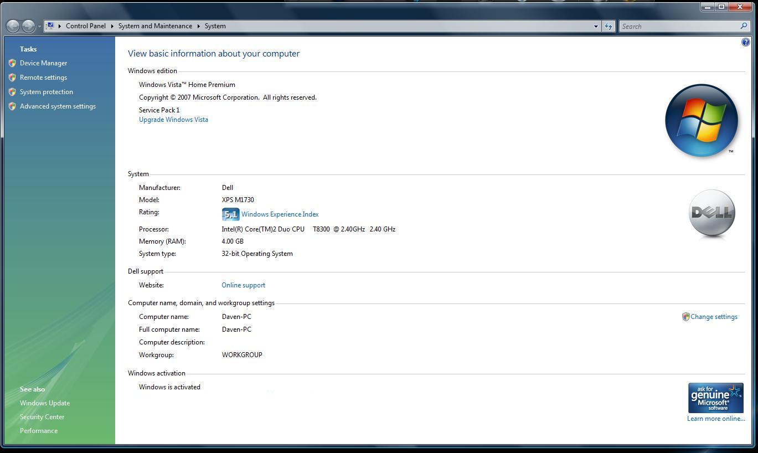
Task: Click the Windows Vista Home Premium text
Action: (187, 85)
